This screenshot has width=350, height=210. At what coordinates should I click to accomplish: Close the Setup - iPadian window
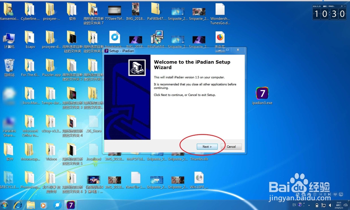click(238, 50)
